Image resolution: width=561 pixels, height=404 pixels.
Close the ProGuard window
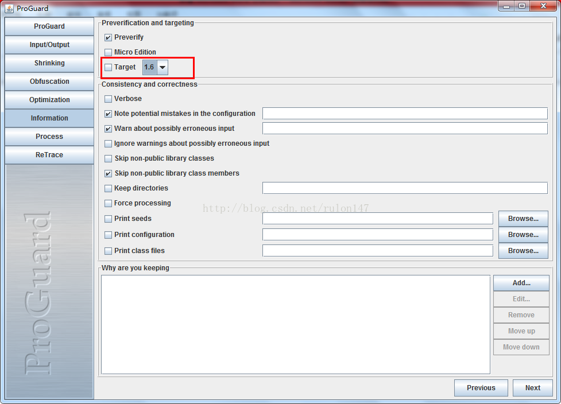[543, 6]
